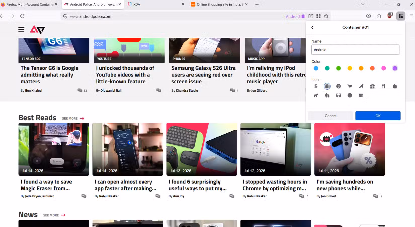Choose the dollar sign container icon
415x227 pixels.
pyautogui.click(x=339, y=86)
